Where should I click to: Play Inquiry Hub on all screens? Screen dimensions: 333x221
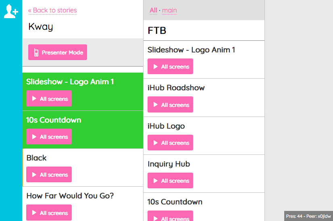170,181
